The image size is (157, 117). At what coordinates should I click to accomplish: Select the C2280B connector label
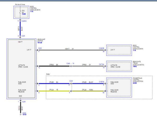[102, 48]
